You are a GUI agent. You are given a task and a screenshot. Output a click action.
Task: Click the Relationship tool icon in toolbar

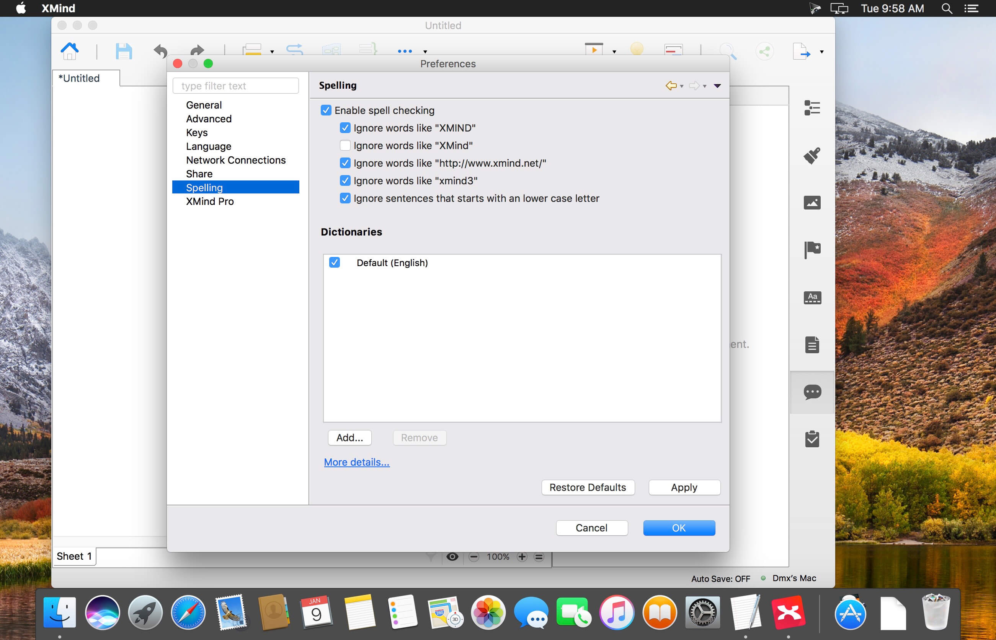pos(295,50)
